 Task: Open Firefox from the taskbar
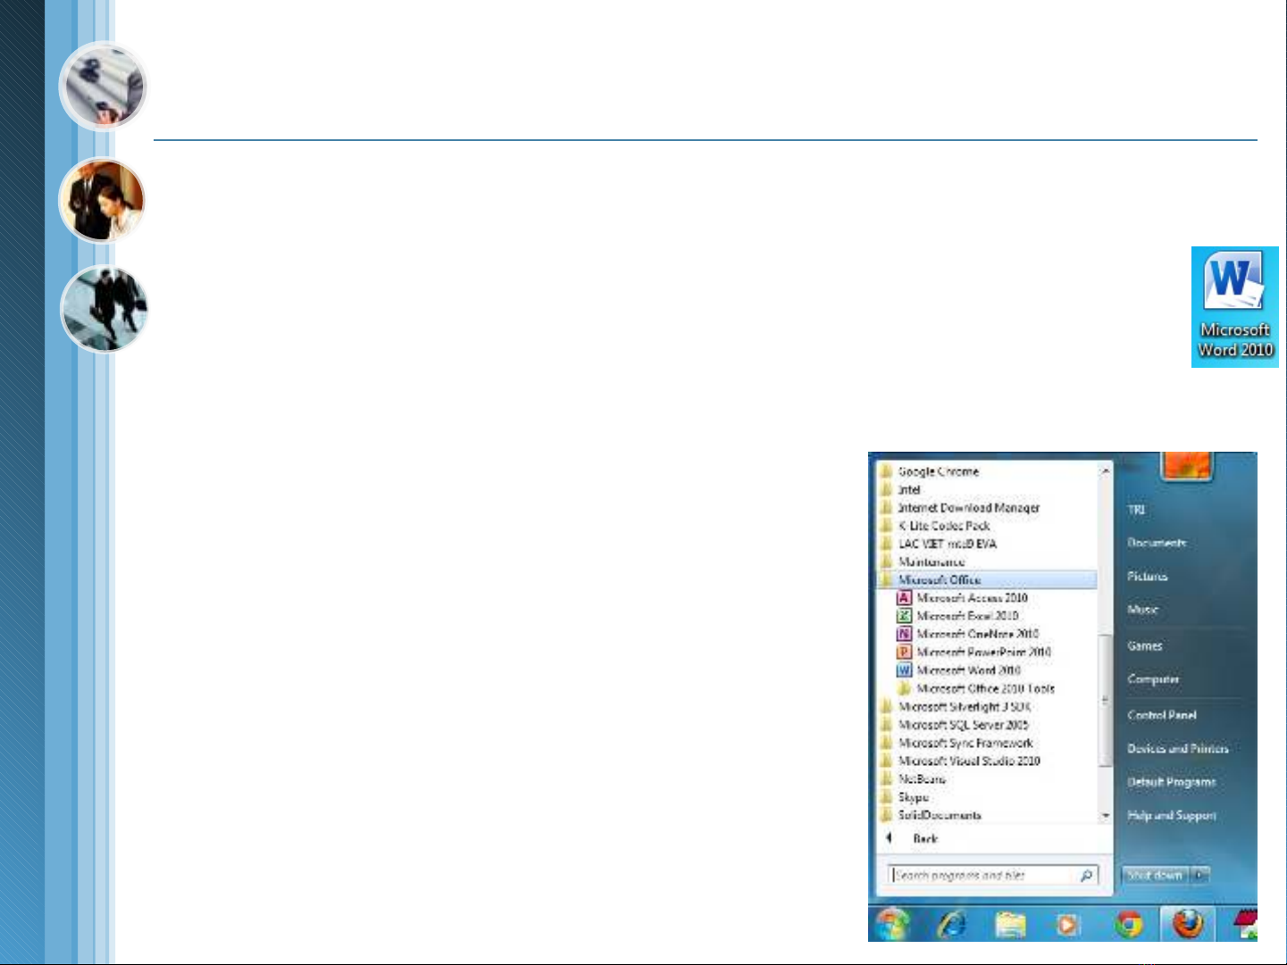pyautogui.click(x=1187, y=924)
